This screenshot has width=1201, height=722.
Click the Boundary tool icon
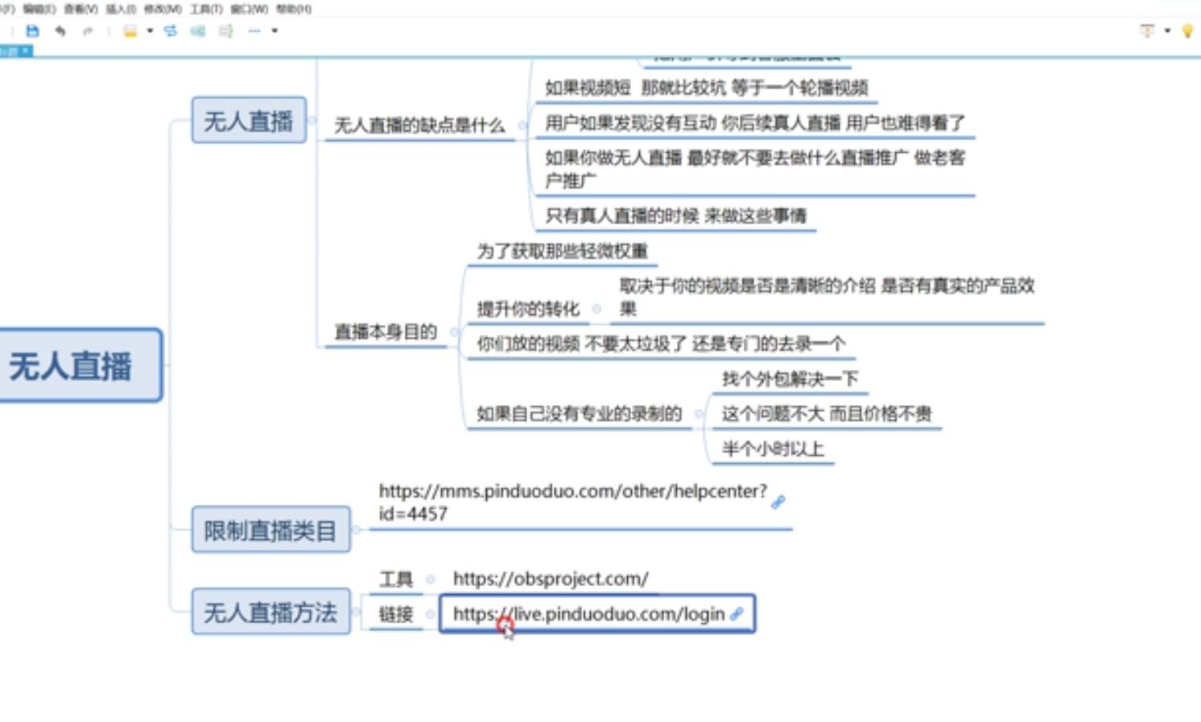198,31
